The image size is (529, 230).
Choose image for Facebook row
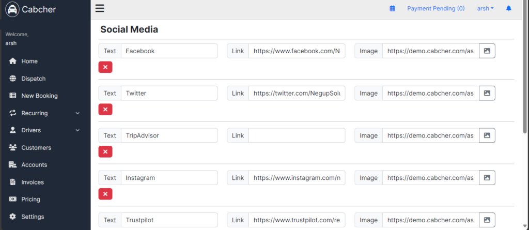click(x=487, y=51)
